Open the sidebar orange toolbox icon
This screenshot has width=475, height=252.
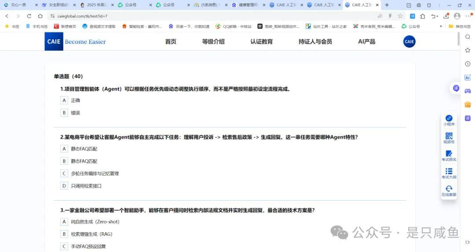[x=468, y=104]
